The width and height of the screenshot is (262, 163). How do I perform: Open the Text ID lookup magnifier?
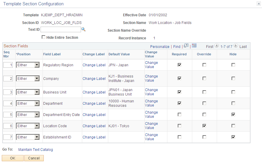point(83,29)
